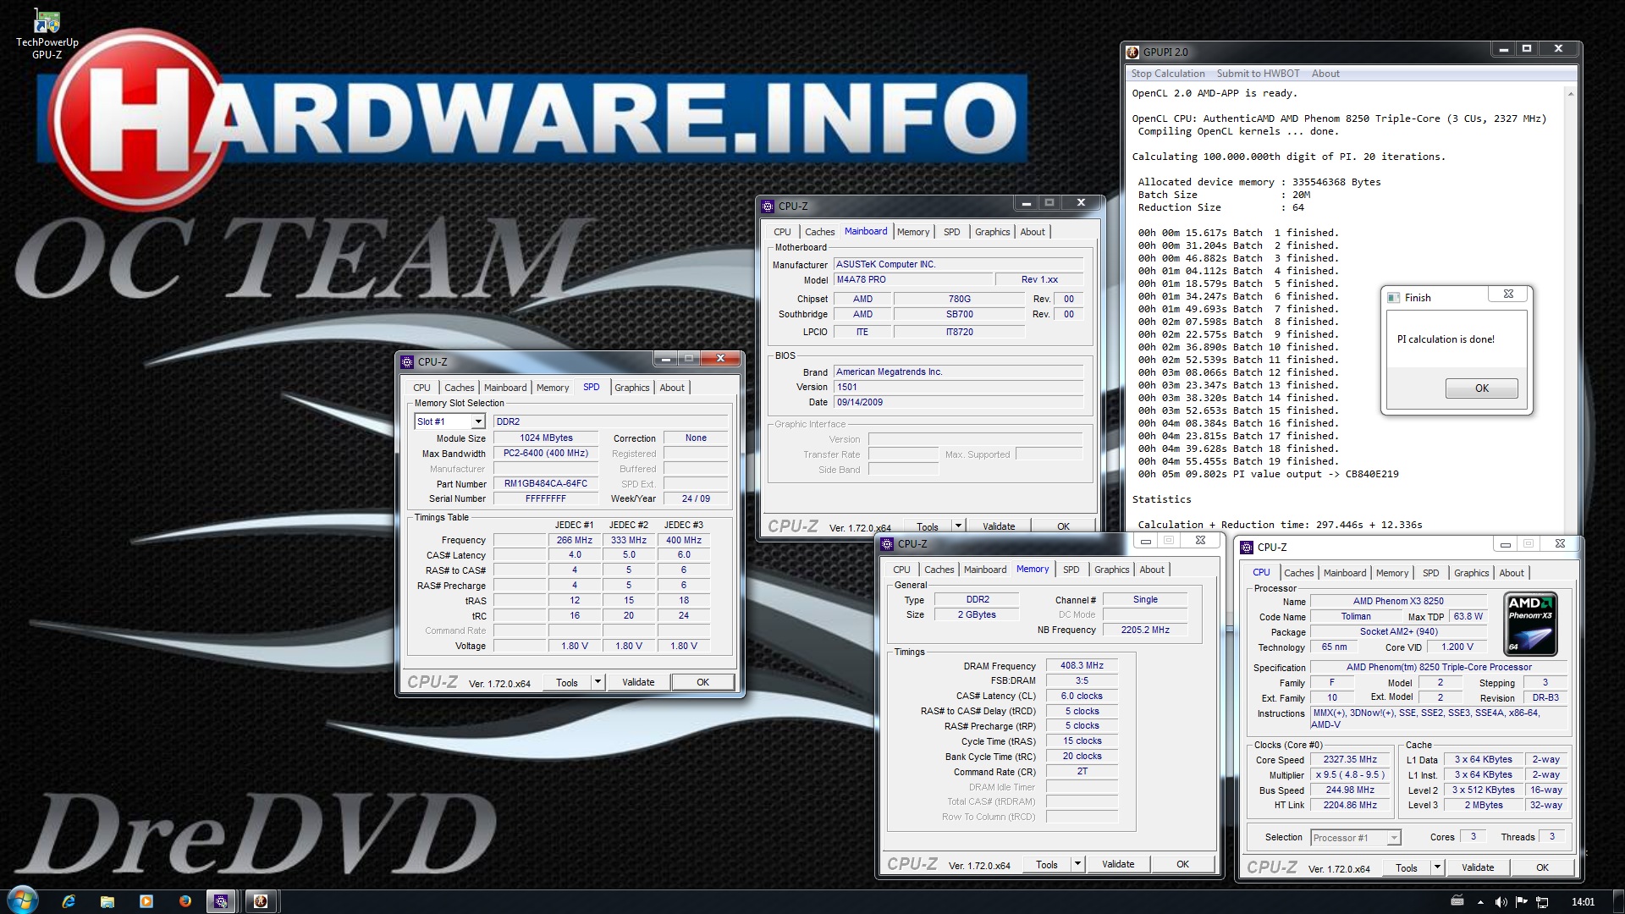Click the GPUPI 2.0 title bar icon
The height and width of the screenshot is (914, 1625).
(x=1132, y=52)
